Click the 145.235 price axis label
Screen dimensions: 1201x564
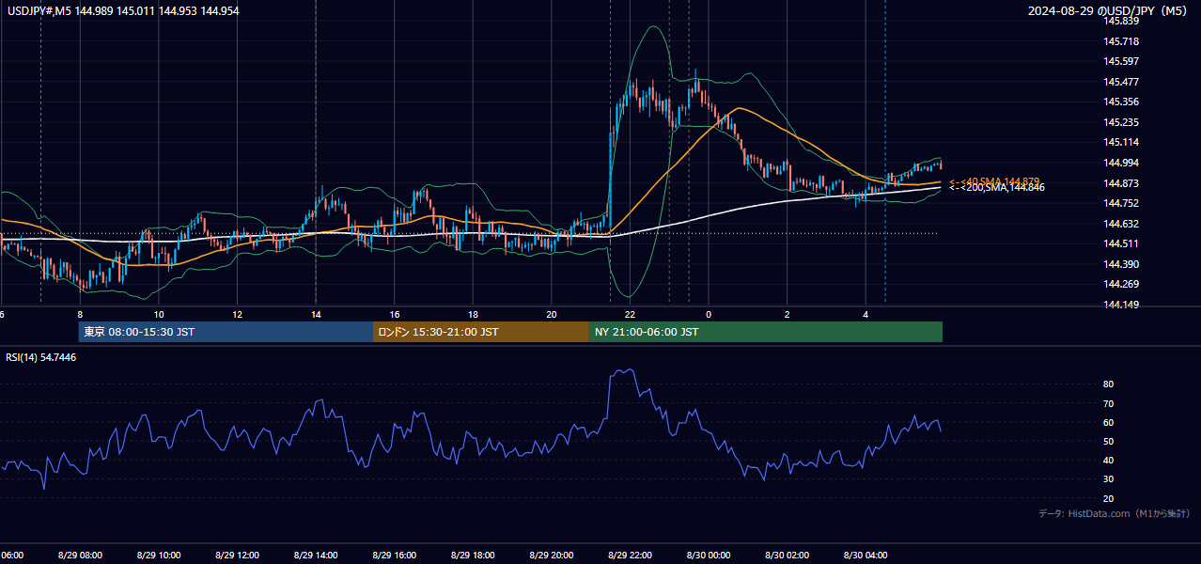click(x=1121, y=122)
